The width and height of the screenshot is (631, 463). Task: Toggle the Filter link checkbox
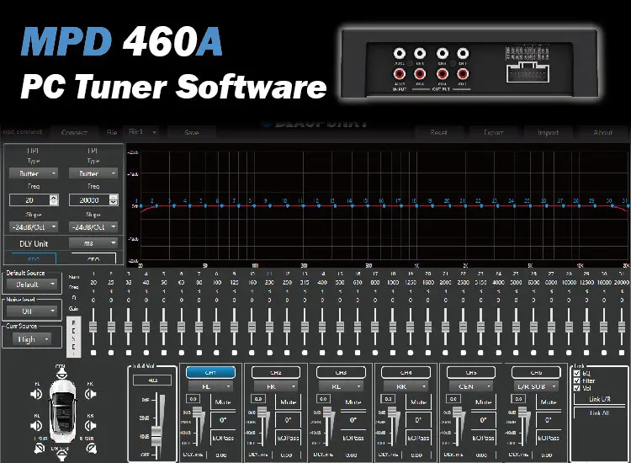(x=575, y=381)
